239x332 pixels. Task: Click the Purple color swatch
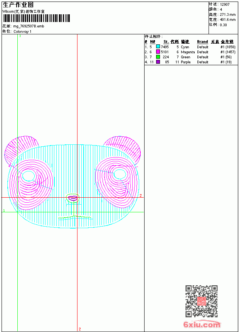158,62
